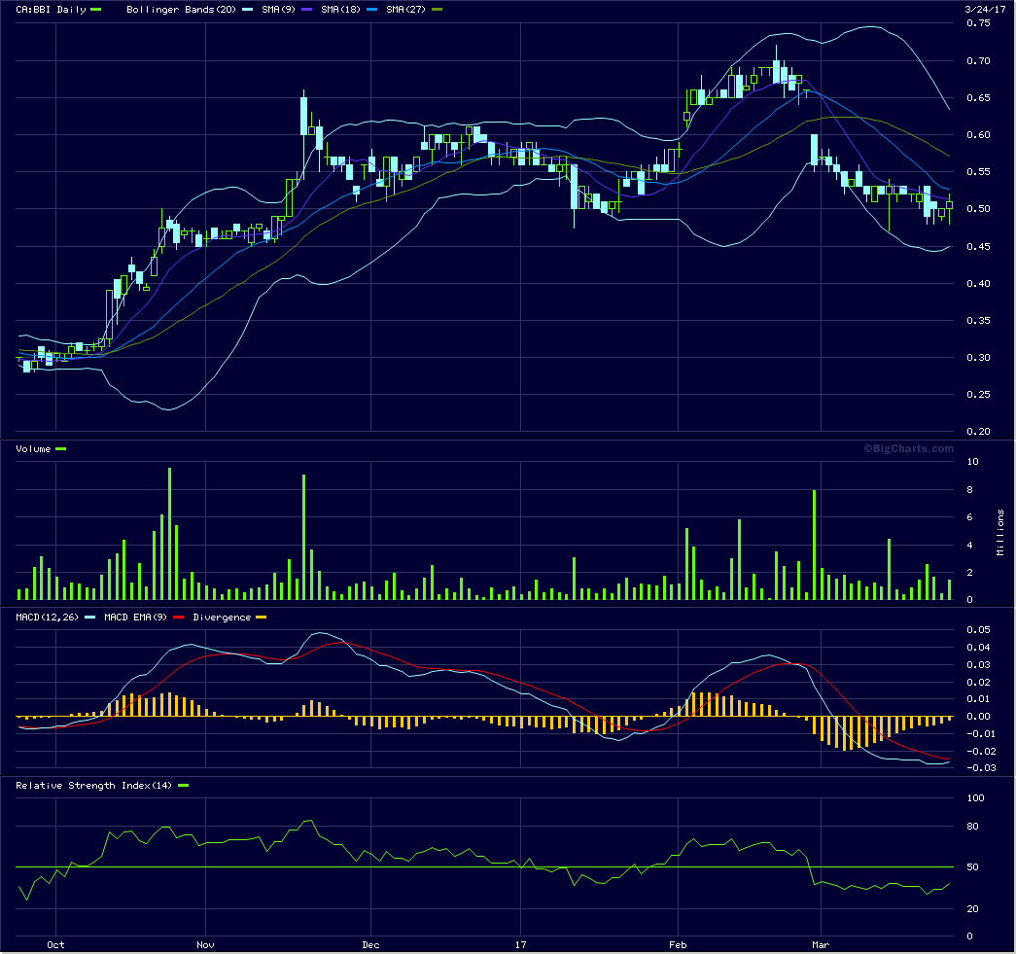This screenshot has width=1016, height=954.
Task: Click the Millions volume axis label
Action: [x=1000, y=532]
